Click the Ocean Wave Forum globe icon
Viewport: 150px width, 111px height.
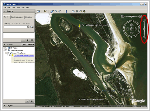point(10,53)
